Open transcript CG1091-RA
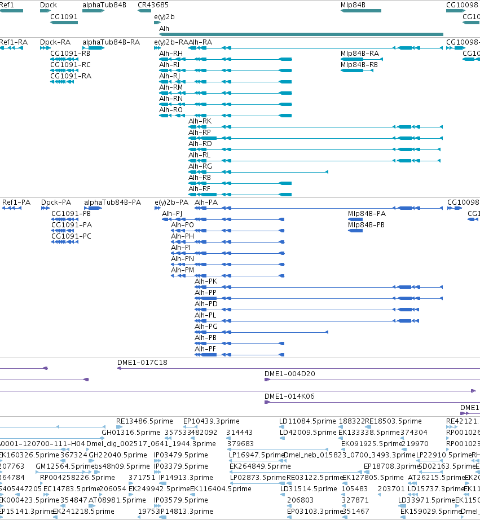480x520 pixels. 71,76
